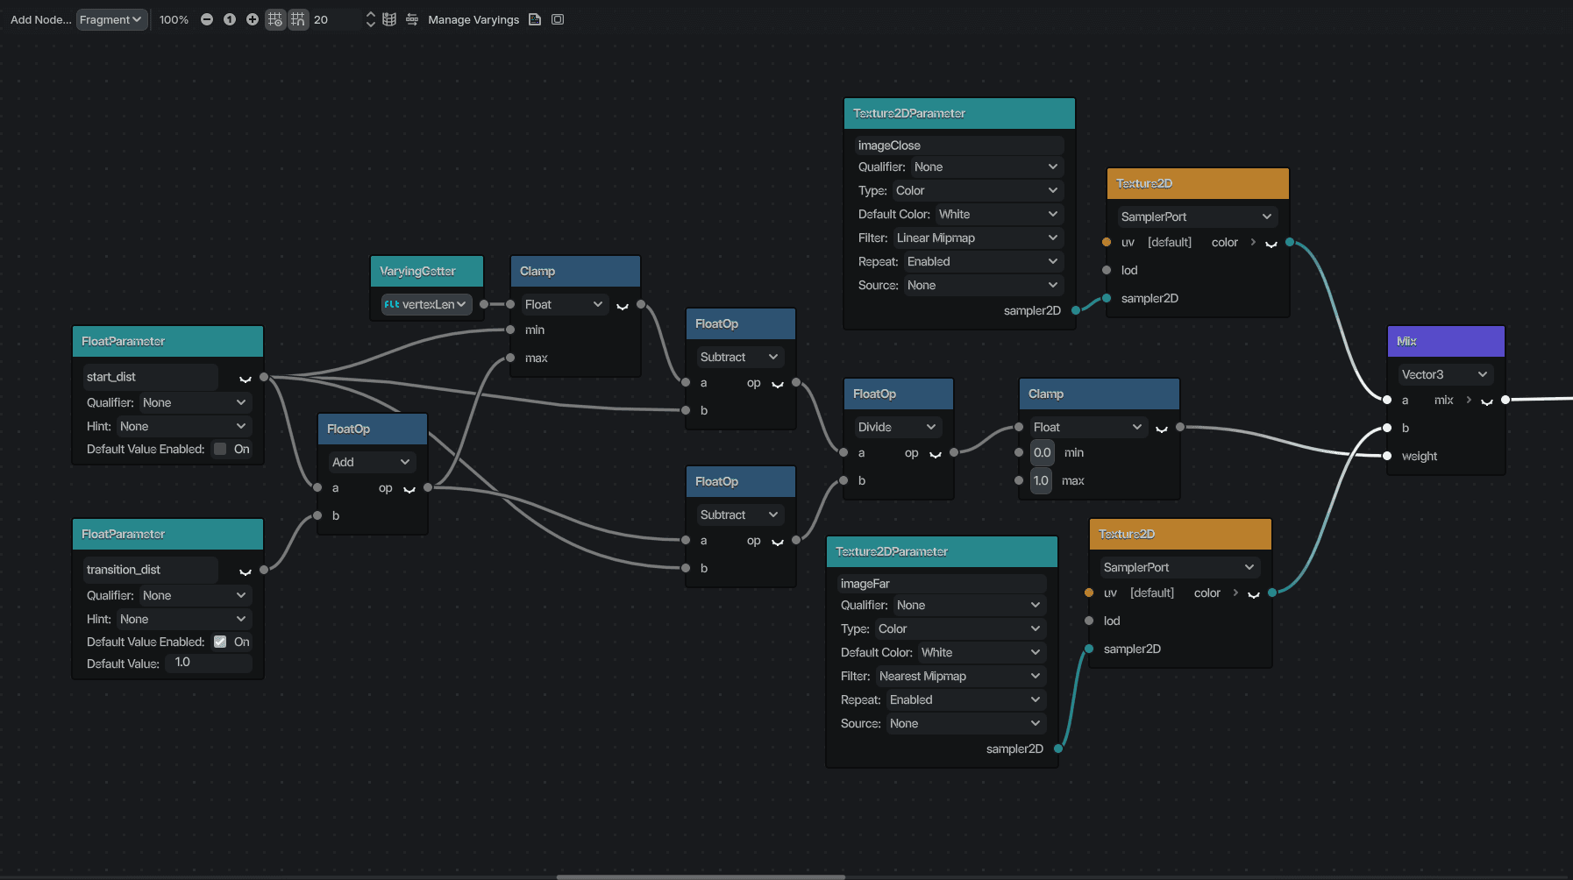This screenshot has height=880, width=1573.
Task: Open SamplerPort dropdown in lower Texture2D node
Action: point(1179,567)
